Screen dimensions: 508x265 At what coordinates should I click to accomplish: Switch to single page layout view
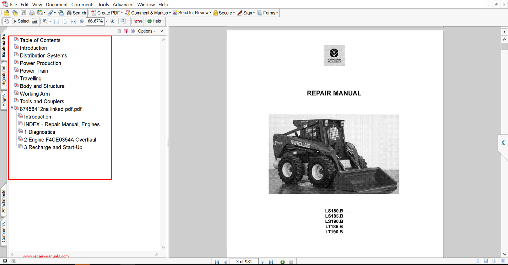pos(478,261)
